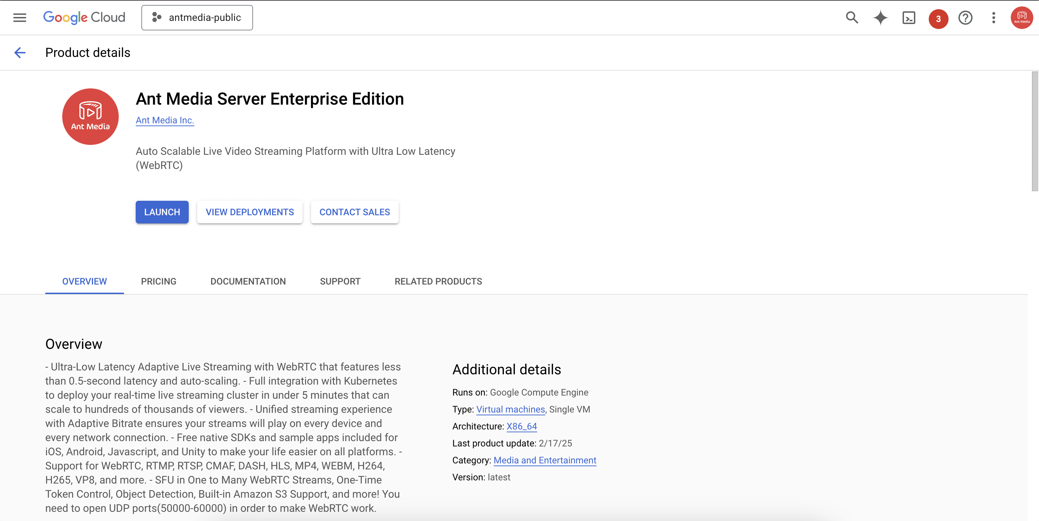Open the Ant Media account avatar
This screenshot has width=1039, height=521.
tap(1022, 18)
